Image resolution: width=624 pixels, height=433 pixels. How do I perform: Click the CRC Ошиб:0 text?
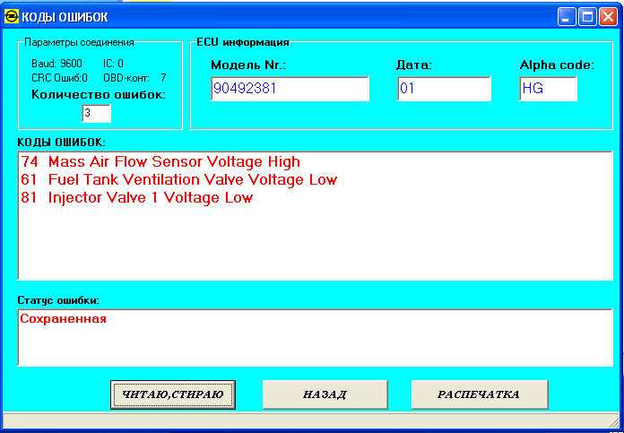60,78
